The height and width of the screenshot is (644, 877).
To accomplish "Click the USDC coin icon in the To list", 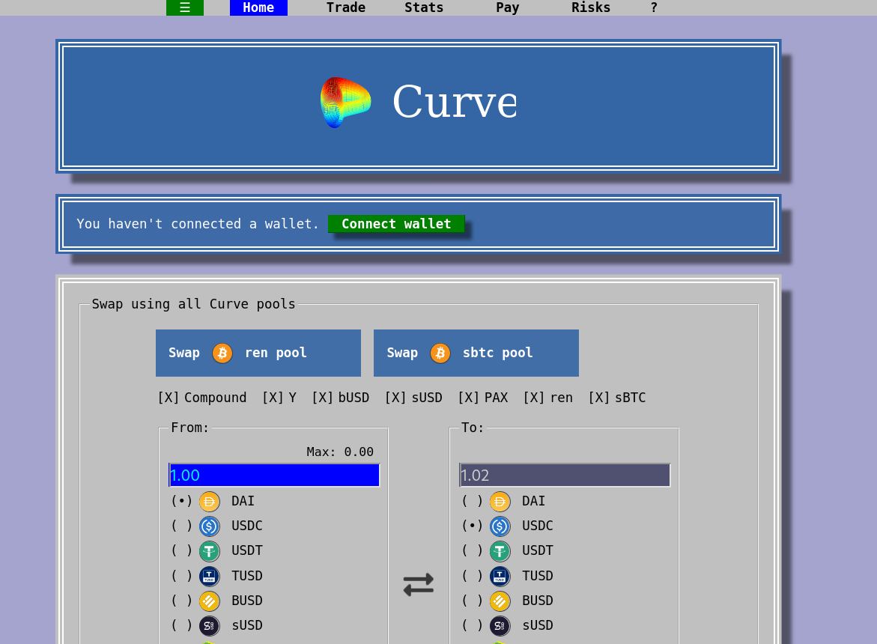I will click(500, 526).
